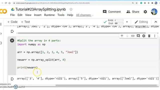Viewport: 160px width, 90px height.
Task: Open the View menu
Action: tap(28, 15)
